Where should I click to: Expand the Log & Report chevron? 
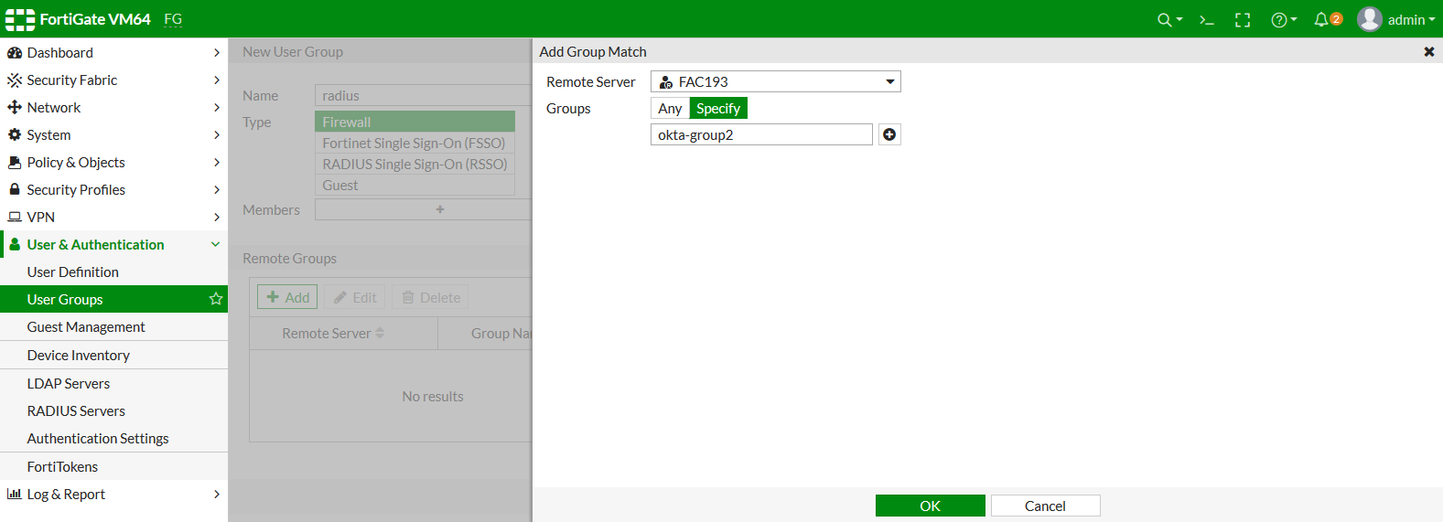217,495
